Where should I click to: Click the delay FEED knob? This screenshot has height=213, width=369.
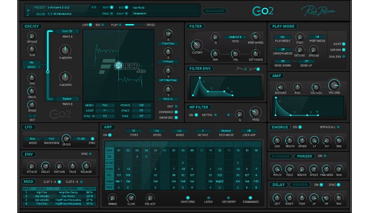pos(302,198)
